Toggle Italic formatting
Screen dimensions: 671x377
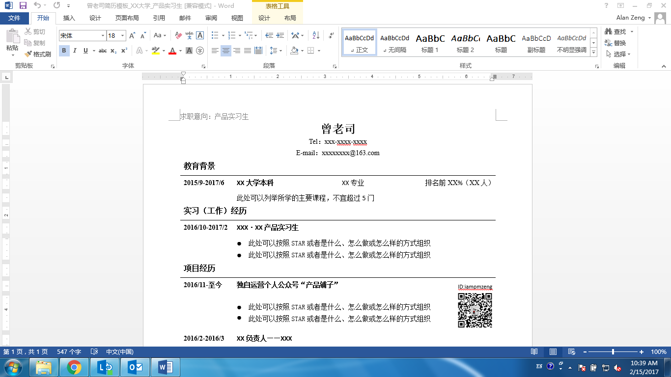tap(75, 51)
